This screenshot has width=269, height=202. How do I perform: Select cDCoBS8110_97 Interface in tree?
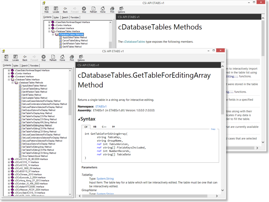[x=27, y=171]
